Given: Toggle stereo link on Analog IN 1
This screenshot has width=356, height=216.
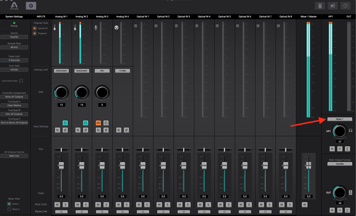Looking at the screenshot, I should pyautogui.click(x=61, y=212).
